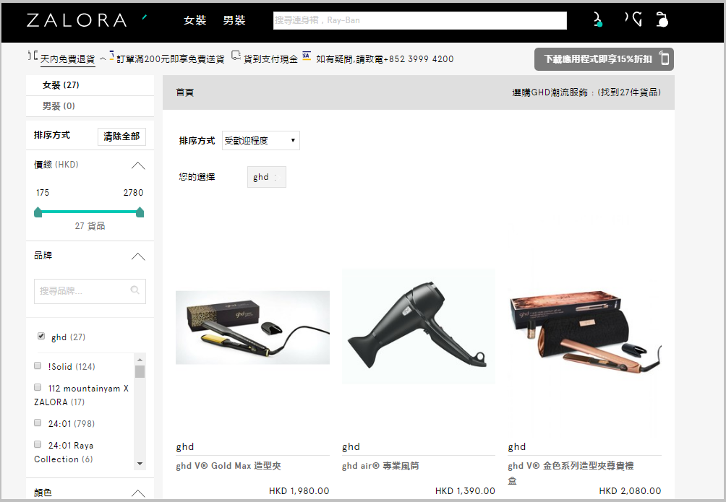Click the HKD 1,980.00 price
The image size is (726, 502).
click(299, 491)
